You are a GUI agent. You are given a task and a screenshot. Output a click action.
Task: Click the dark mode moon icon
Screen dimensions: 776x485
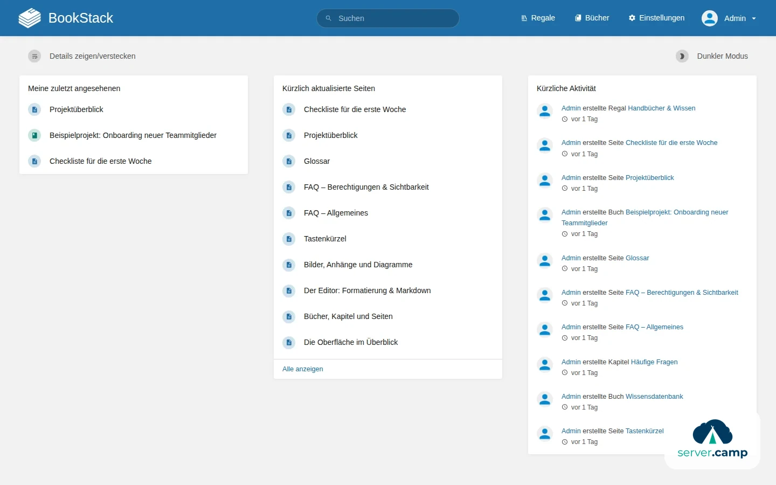682,56
